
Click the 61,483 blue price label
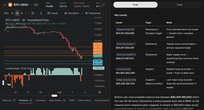coord(98,61)
